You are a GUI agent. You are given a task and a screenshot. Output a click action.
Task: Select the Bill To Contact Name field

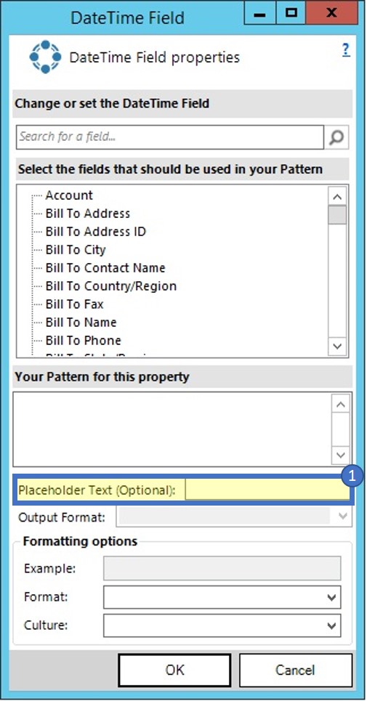point(105,268)
